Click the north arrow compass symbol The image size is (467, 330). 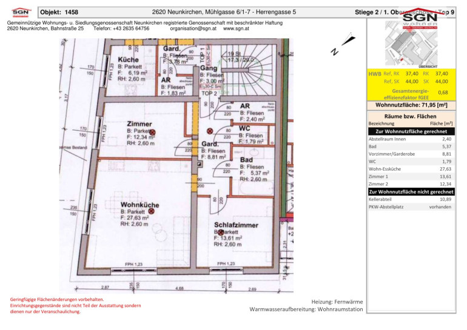pyautogui.click(x=342, y=45)
